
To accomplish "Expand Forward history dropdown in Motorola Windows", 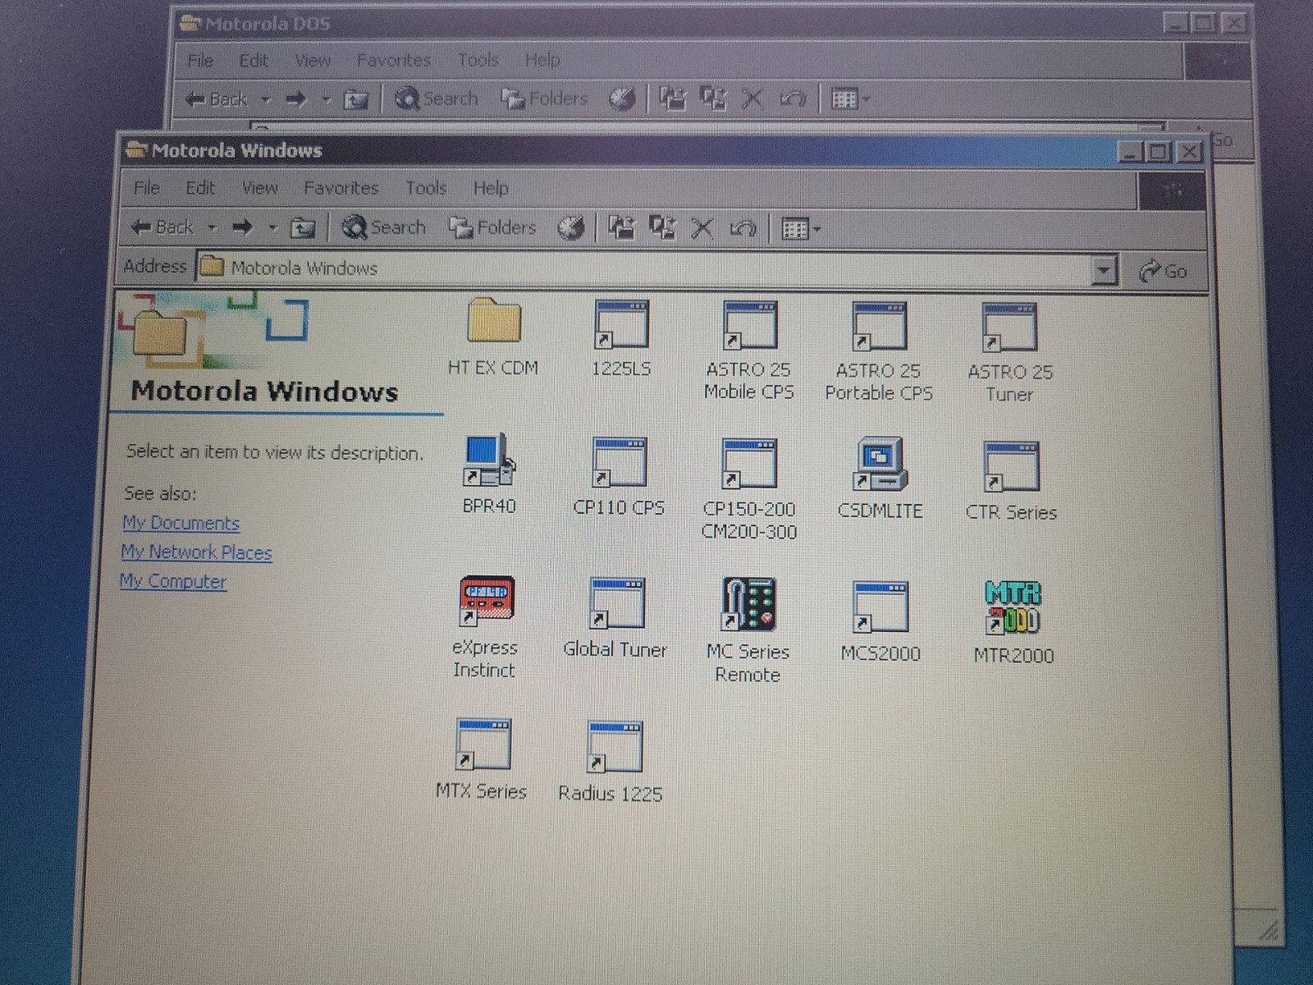I will coord(273,227).
